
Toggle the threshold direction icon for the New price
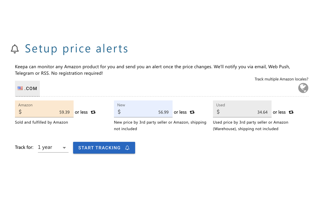[192, 112]
